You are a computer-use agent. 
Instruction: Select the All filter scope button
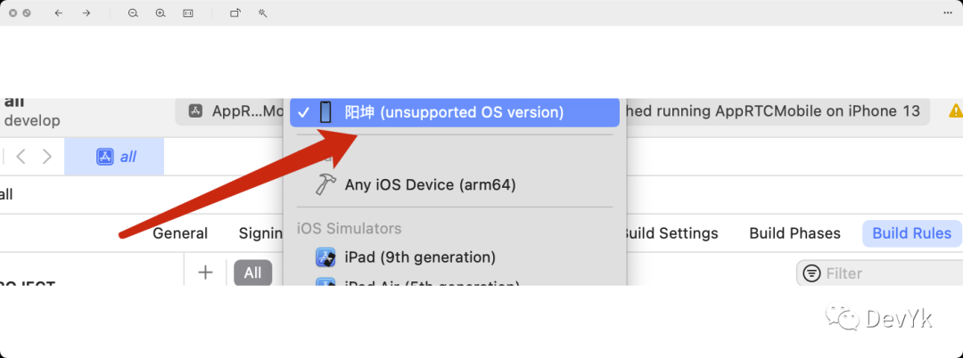tap(252, 273)
